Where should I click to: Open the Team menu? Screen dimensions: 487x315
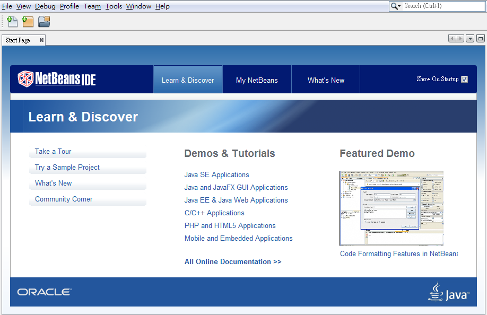pos(92,6)
